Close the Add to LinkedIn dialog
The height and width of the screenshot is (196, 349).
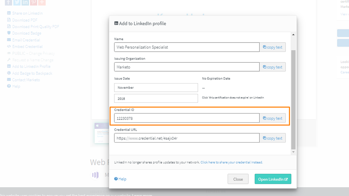(238, 179)
